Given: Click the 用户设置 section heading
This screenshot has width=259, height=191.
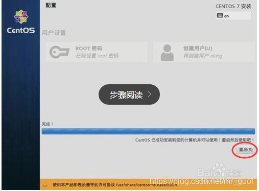Looking at the screenshot, I should tap(54, 33).
